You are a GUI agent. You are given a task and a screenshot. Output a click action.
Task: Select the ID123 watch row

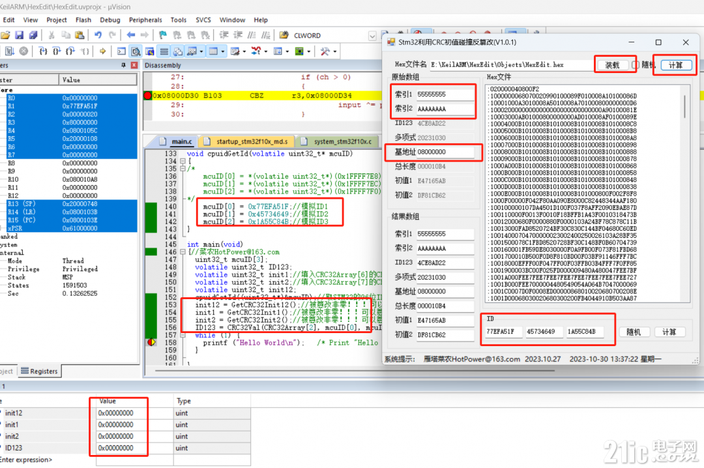[125, 448]
